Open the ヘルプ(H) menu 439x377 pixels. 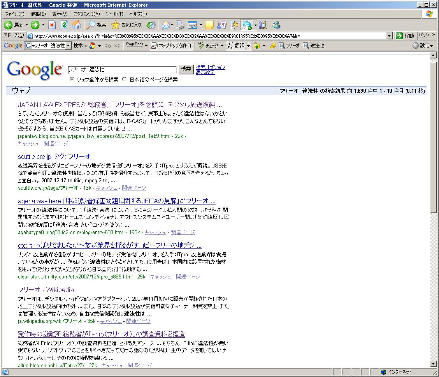(138, 14)
